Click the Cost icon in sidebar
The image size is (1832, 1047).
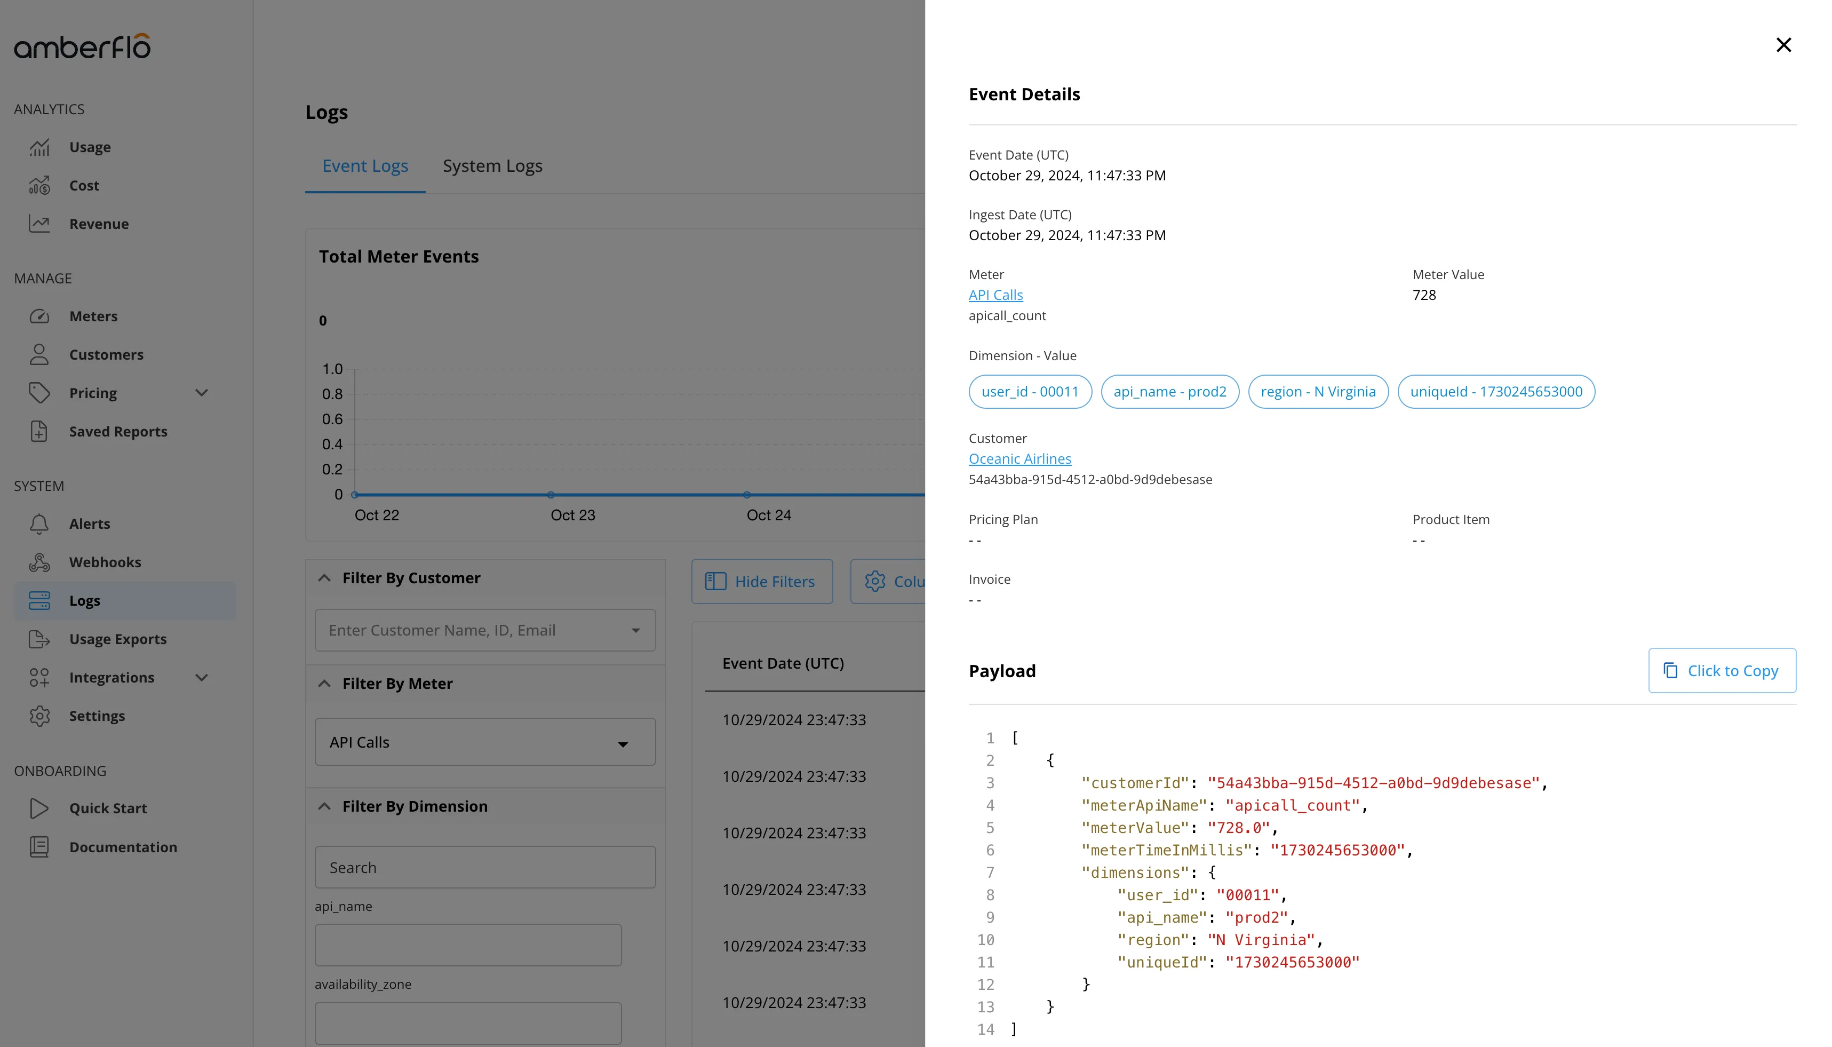point(39,186)
